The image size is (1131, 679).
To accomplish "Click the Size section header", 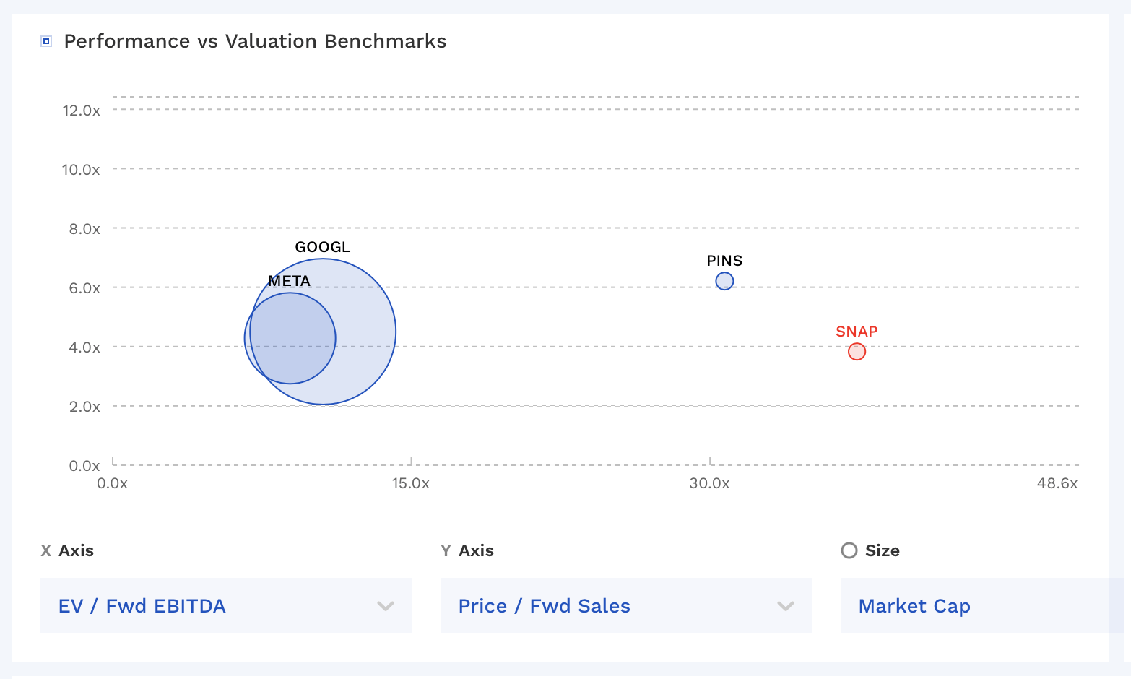I will pyautogui.click(x=882, y=550).
